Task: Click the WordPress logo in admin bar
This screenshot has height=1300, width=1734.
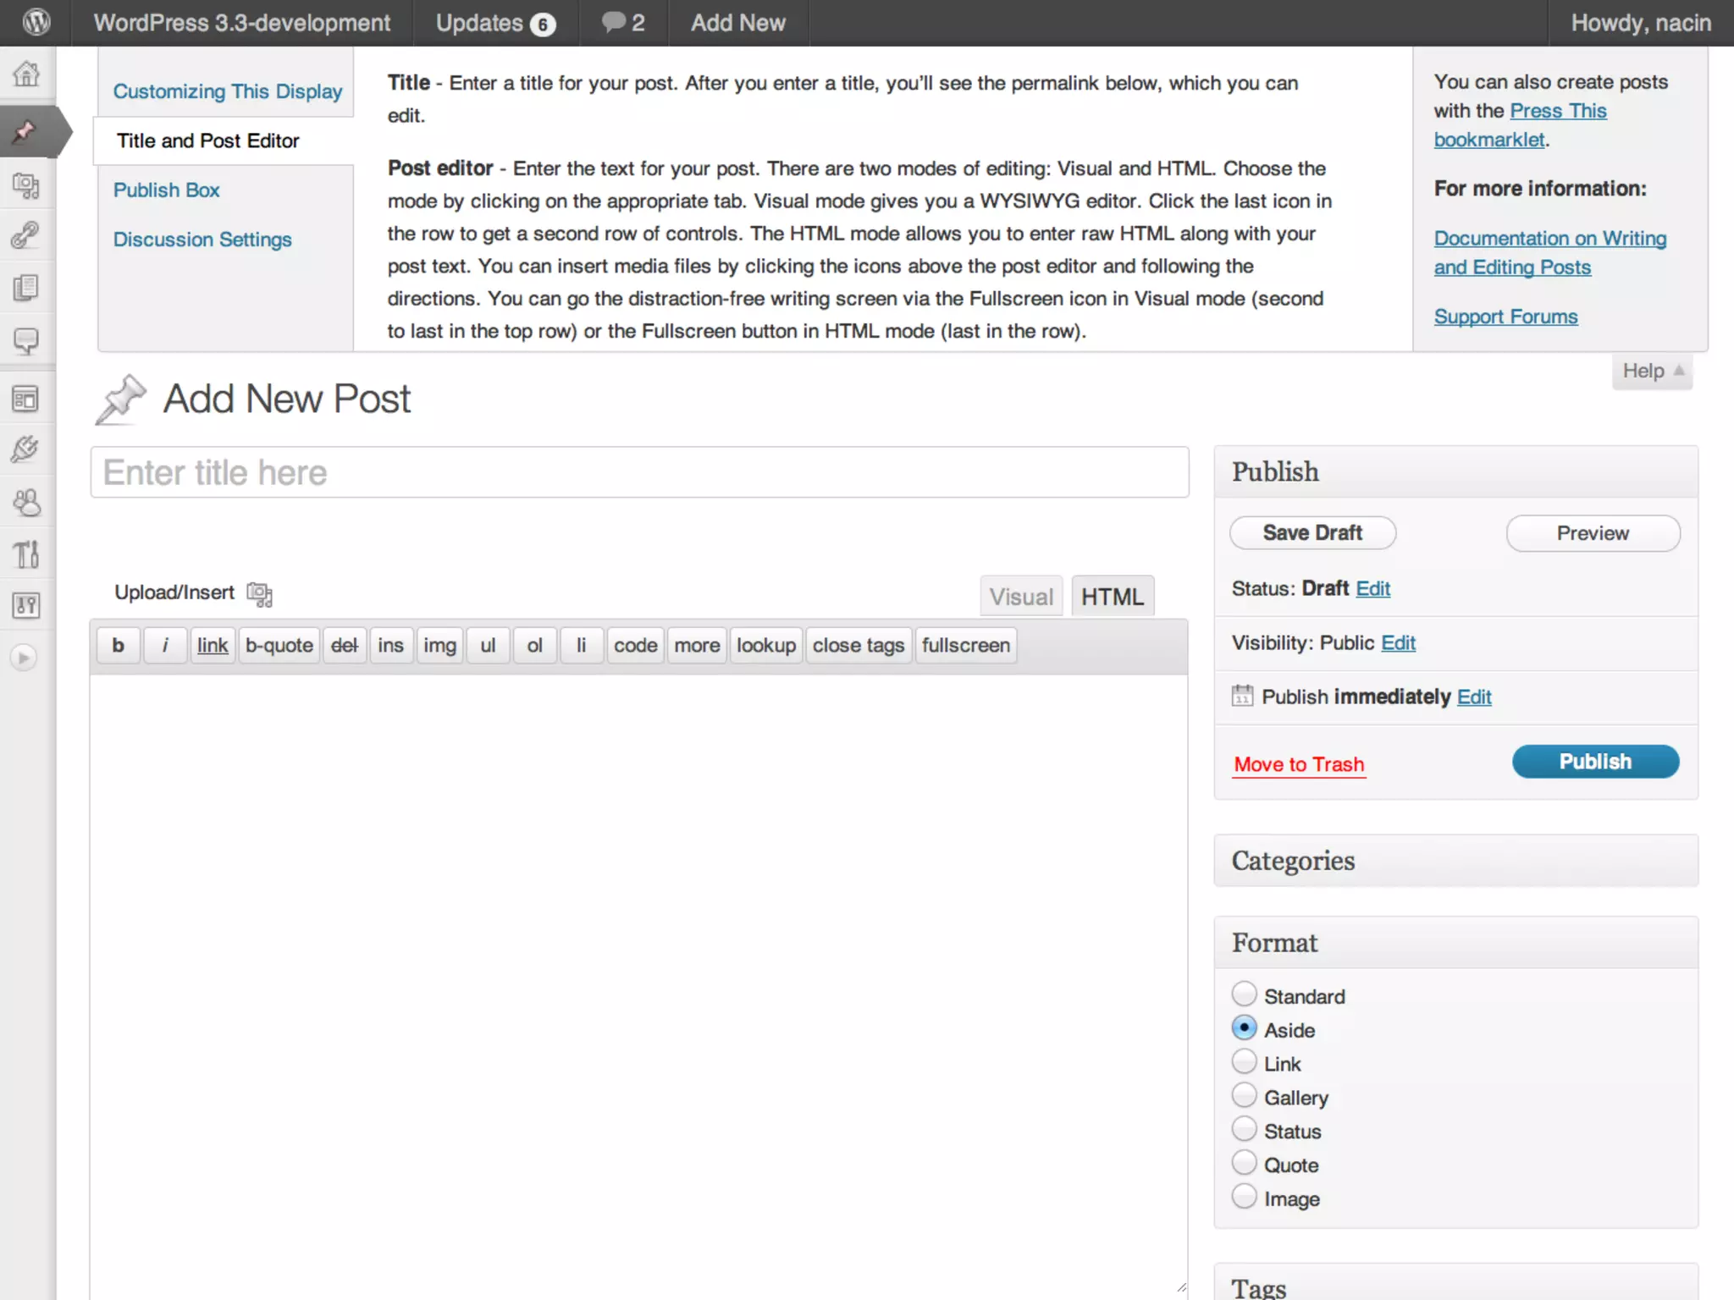Action: [x=36, y=23]
